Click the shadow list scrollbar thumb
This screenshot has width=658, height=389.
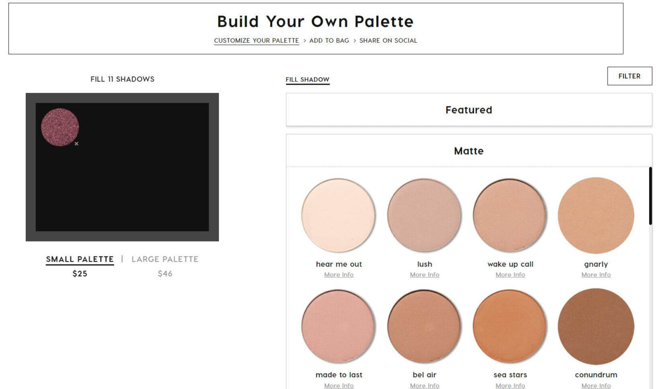click(650, 196)
